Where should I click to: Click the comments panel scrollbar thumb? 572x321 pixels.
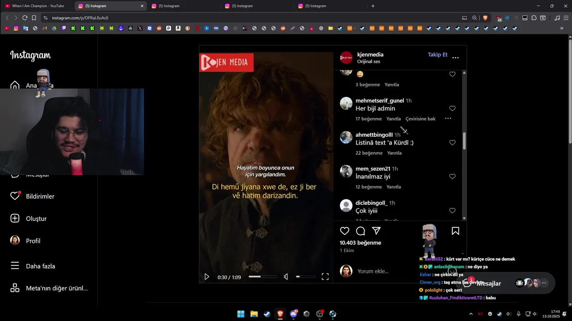point(464,141)
